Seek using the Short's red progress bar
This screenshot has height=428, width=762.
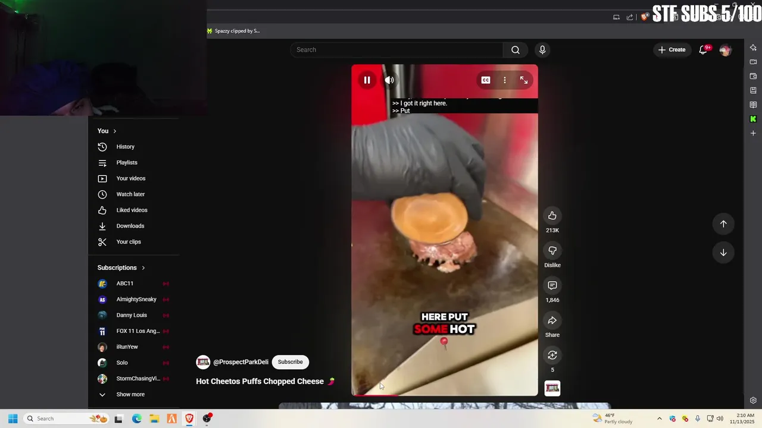445,395
